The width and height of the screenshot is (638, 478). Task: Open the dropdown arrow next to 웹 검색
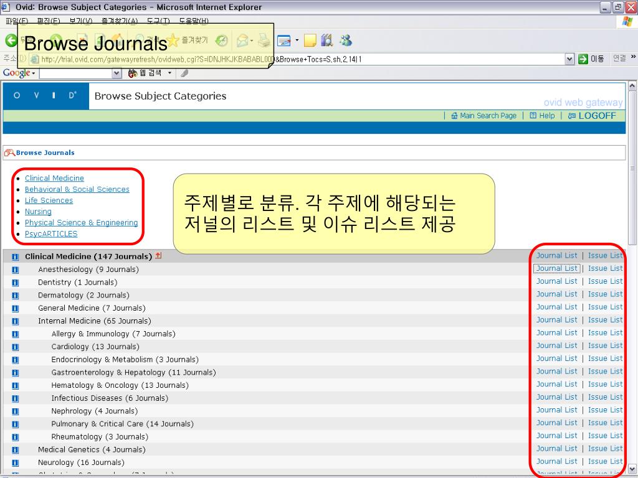169,73
